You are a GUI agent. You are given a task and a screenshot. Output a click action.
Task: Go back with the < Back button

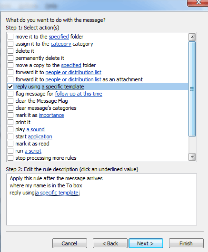tap(110, 243)
